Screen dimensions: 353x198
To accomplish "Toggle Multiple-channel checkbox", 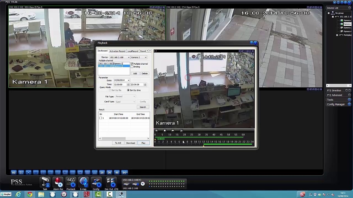I will pos(132,64).
